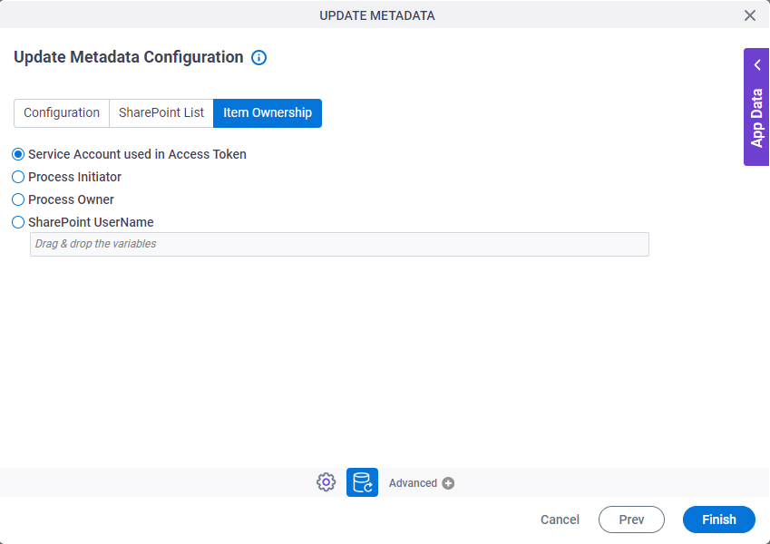Switch to the SharePoint List tab
The image size is (770, 544).
click(x=161, y=113)
